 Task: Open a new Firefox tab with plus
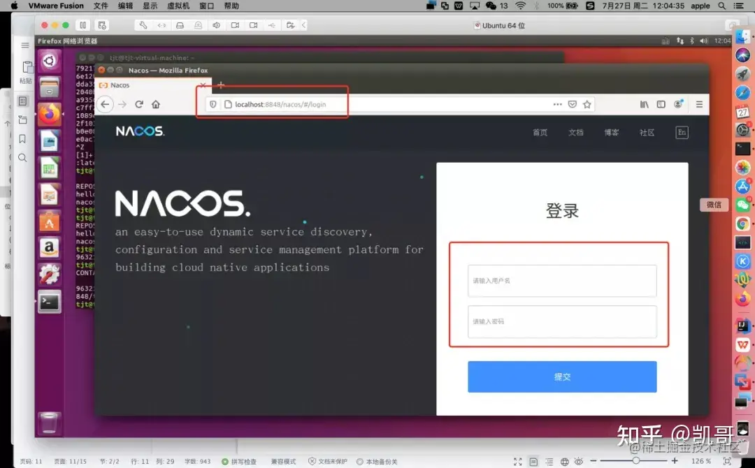221,85
